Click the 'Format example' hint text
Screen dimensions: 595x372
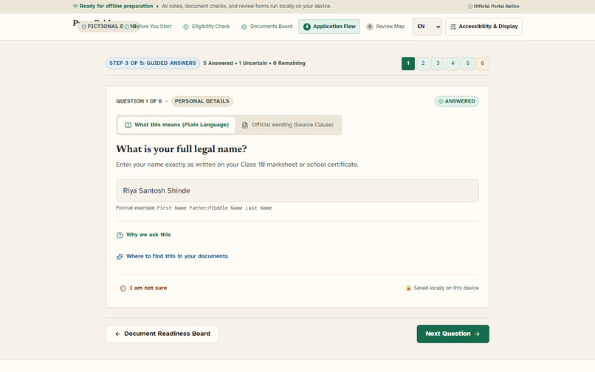tap(194, 208)
